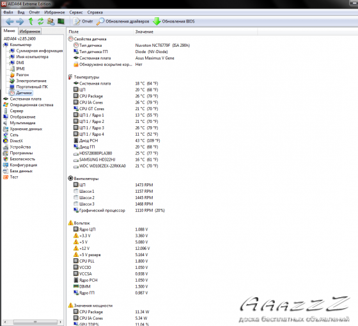Click the sidebar horizontal scrollbar thumb
The height and width of the screenshot is (326, 358).
tap(35, 322)
